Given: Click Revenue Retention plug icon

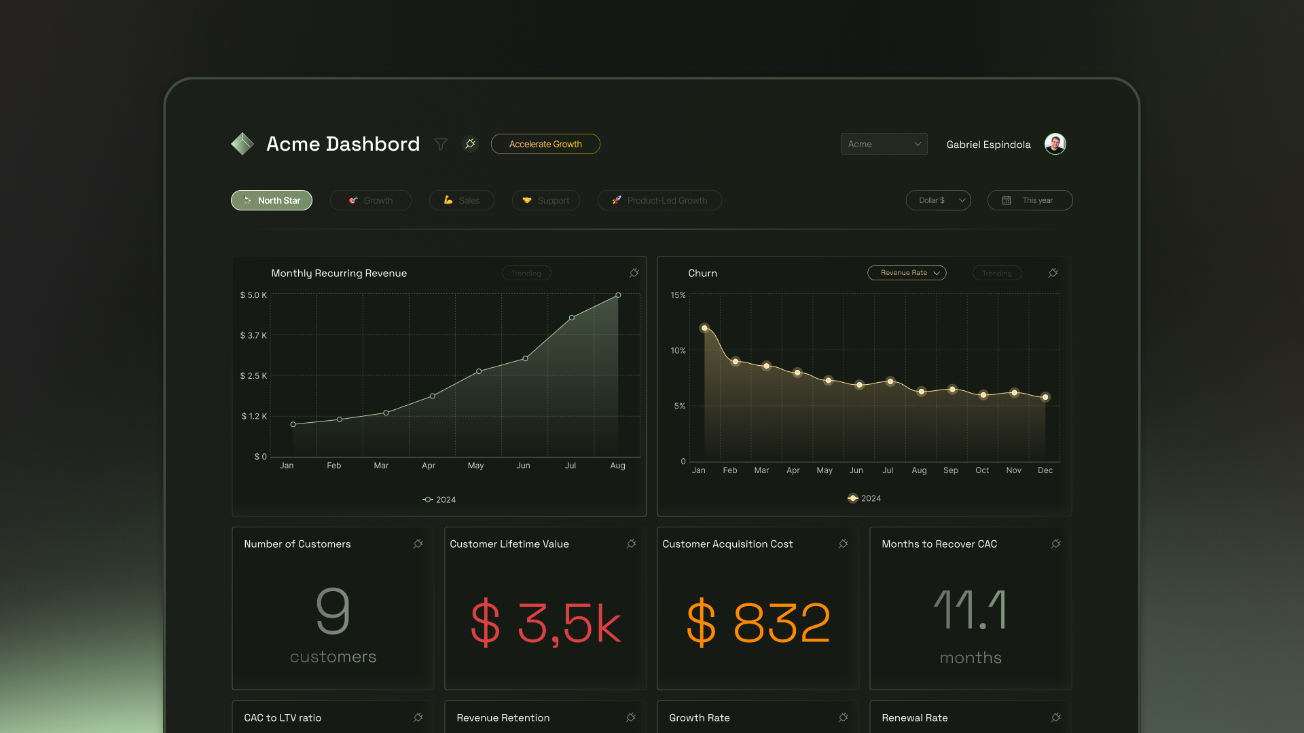Looking at the screenshot, I should 631,717.
